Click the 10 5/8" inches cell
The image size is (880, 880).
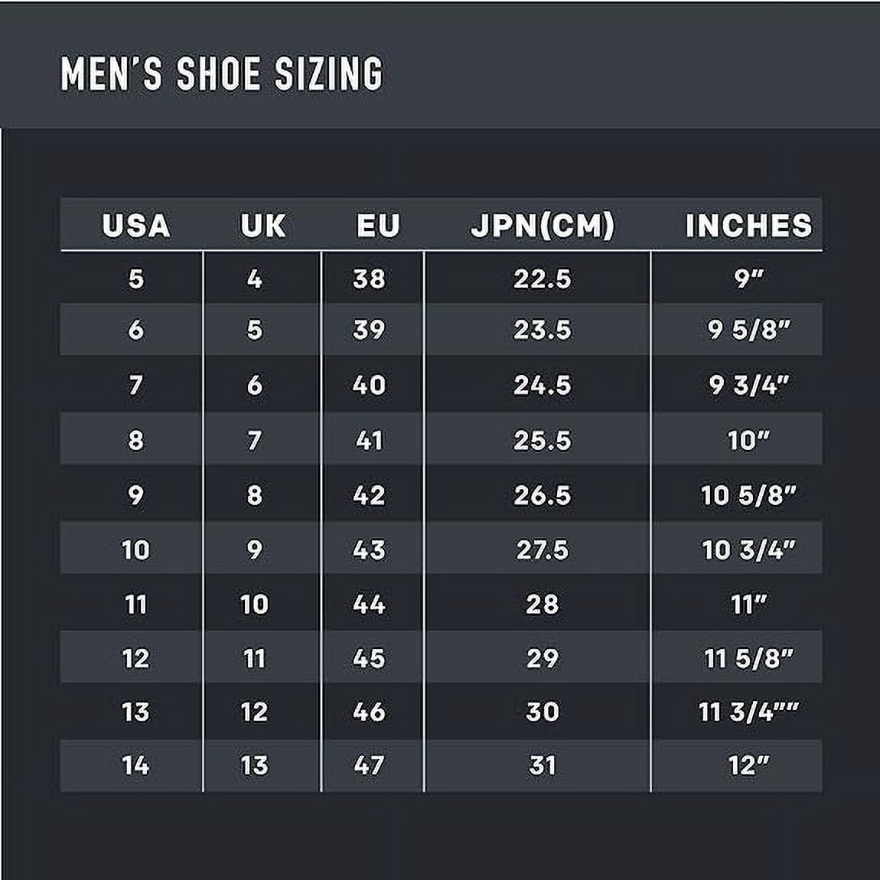[748, 495]
